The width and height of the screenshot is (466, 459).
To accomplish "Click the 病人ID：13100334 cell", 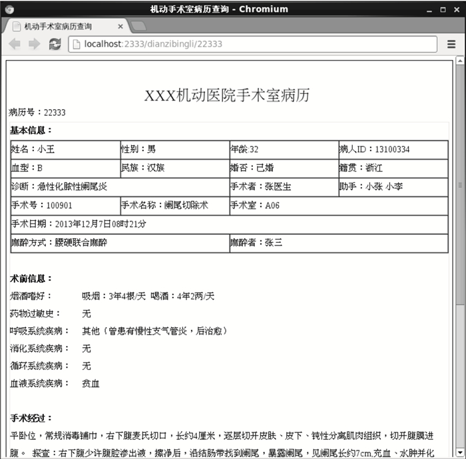I will [x=393, y=150].
